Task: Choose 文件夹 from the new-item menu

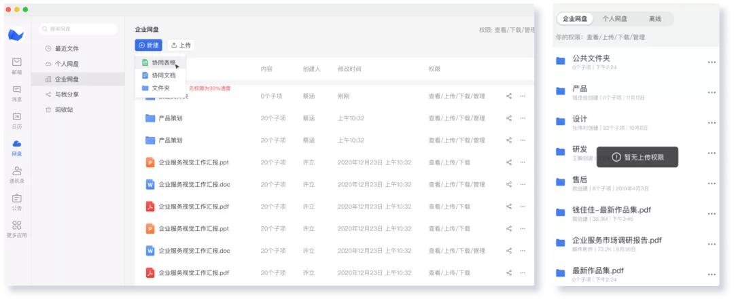Action: [x=160, y=88]
